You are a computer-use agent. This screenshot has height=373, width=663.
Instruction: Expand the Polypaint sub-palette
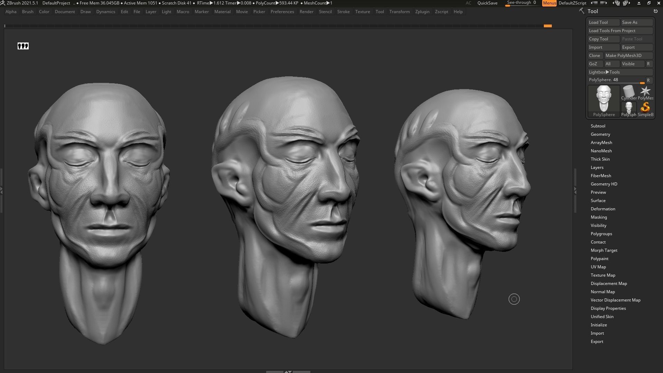pyautogui.click(x=599, y=259)
